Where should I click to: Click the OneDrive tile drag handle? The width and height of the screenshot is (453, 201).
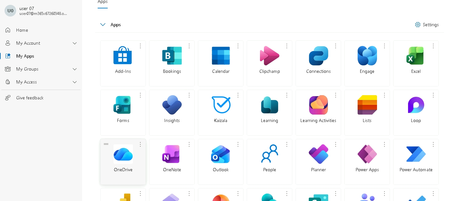[106, 144]
